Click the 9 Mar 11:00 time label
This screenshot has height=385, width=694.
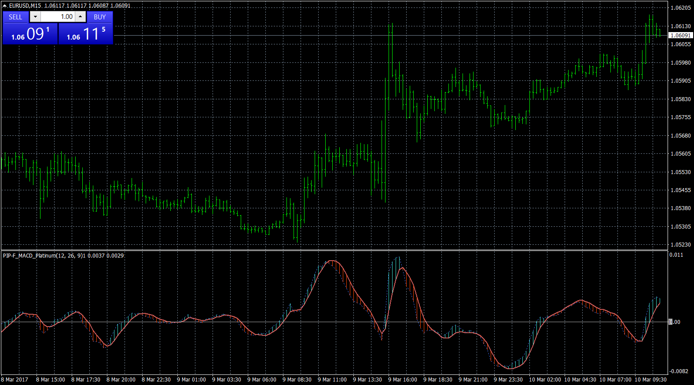[x=332, y=379]
